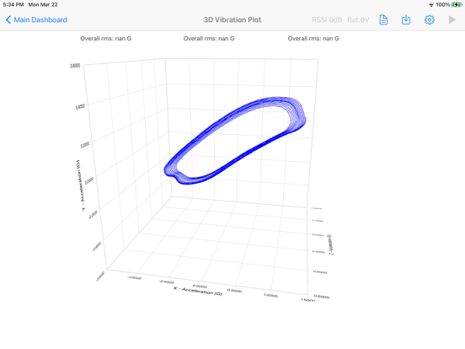The width and height of the screenshot is (465, 349).
Task: Open the document report icon
Action: coord(383,20)
